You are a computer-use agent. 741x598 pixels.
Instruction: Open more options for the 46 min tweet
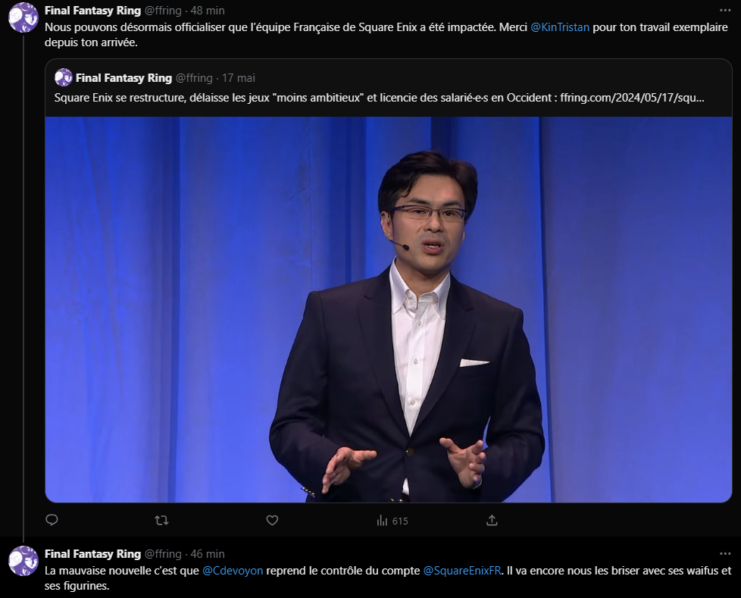click(725, 553)
